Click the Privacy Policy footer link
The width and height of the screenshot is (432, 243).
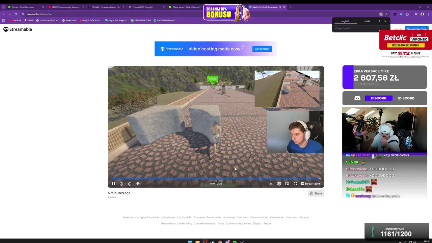tap(168, 223)
